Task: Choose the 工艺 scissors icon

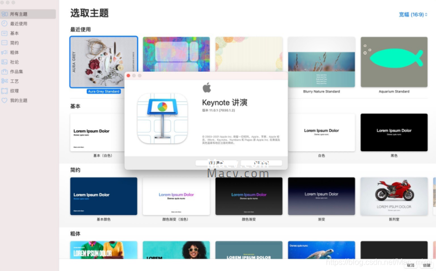Action: tap(4, 81)
